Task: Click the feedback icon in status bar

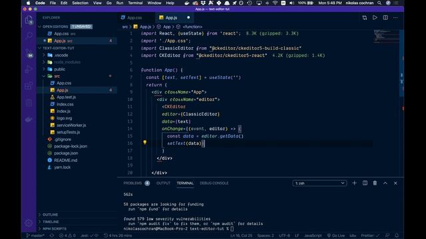Action: 387,236
